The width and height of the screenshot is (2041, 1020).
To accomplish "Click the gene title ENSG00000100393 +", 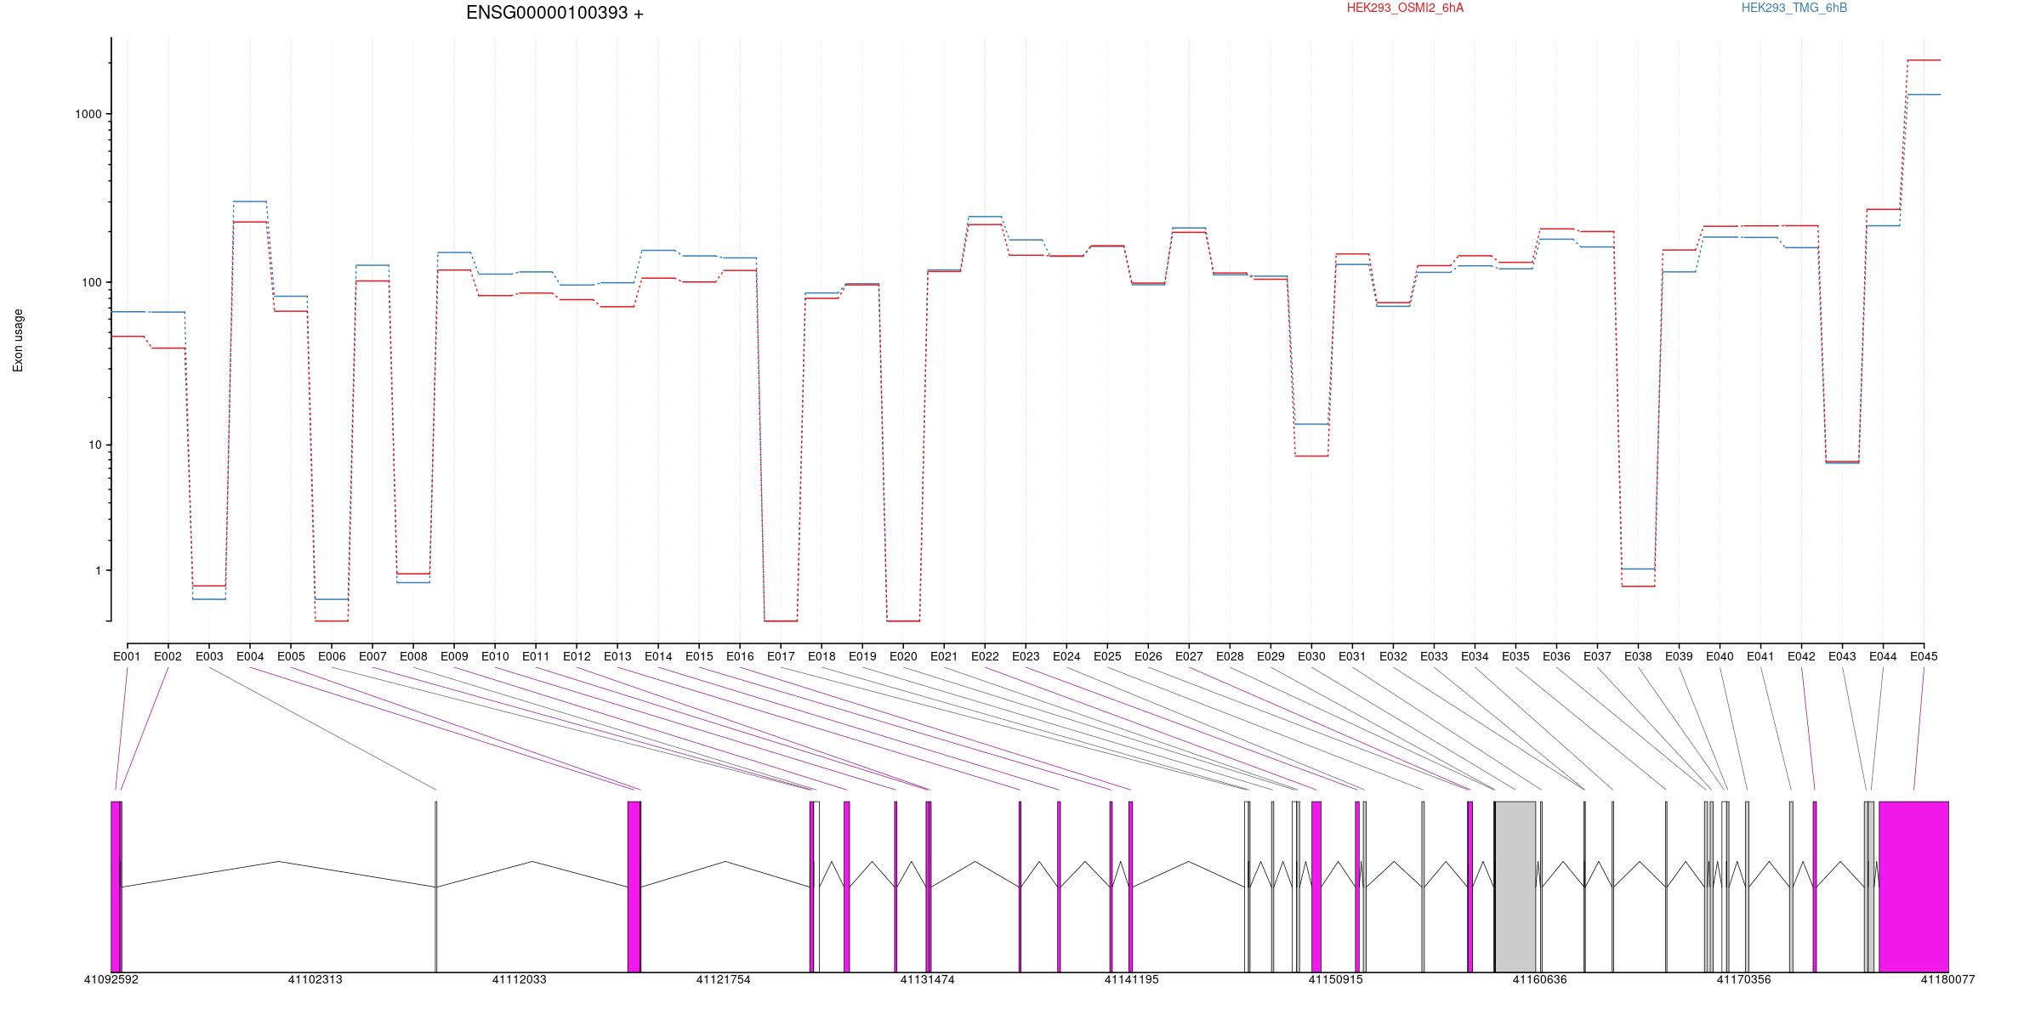I will [x=554, y=13].
